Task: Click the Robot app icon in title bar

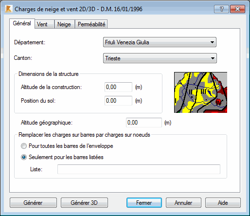Action: pyautogui.click(x=8, y=9)
